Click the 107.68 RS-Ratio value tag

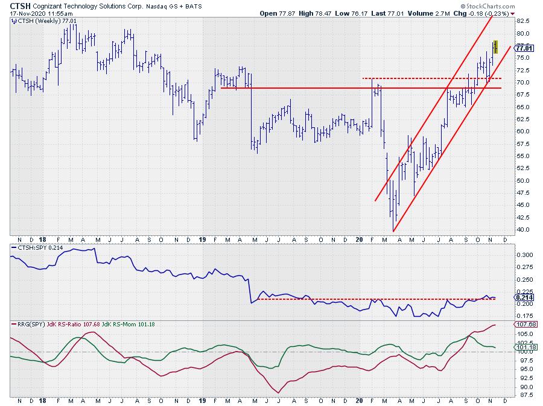pos(524,325)
